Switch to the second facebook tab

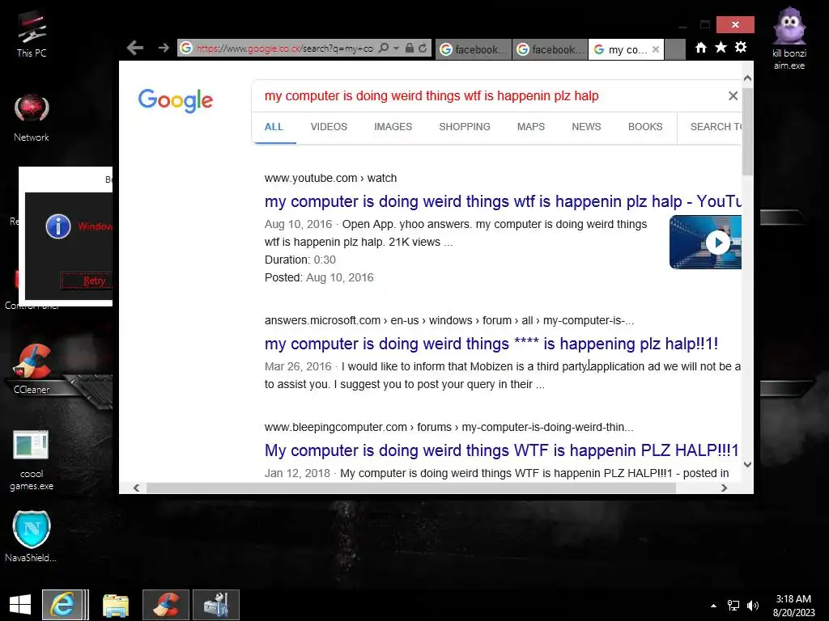point(550,49)
